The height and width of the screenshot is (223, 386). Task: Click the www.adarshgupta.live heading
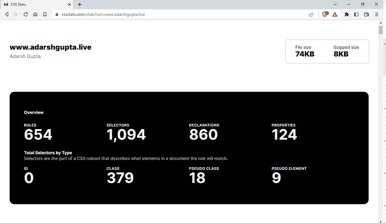click(51, 47)
